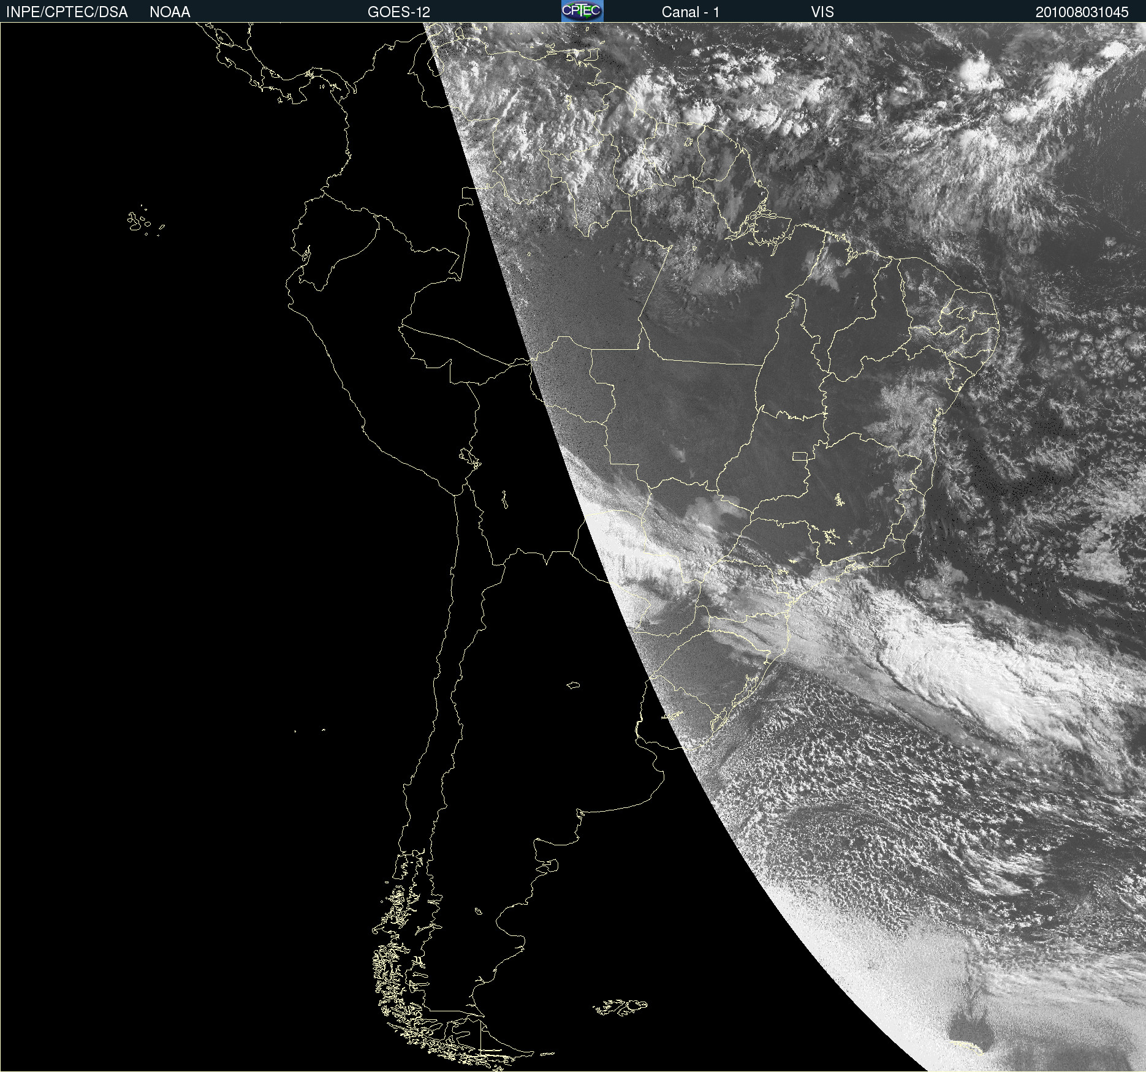Click the CPTEC logo in header
The width and height of the screenshot is (1146, 1072).
[x=582, y=11]
